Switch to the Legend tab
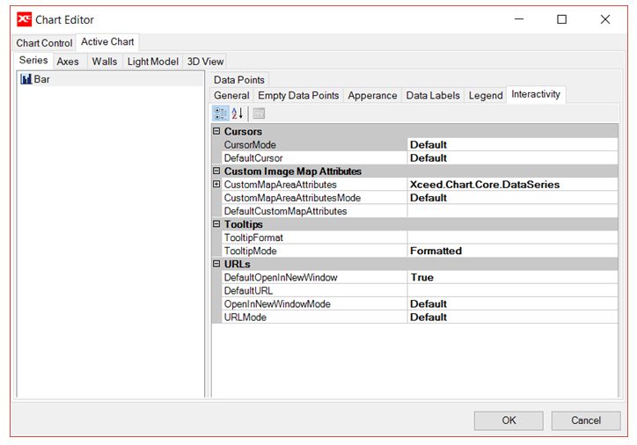This screenshot has width=637, height=445. pos(486,95)
